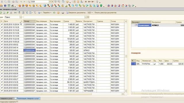The height and width of the screenshot is (103, 184).
Task: Click filter by current value icon
Action: tap(27, 13)
